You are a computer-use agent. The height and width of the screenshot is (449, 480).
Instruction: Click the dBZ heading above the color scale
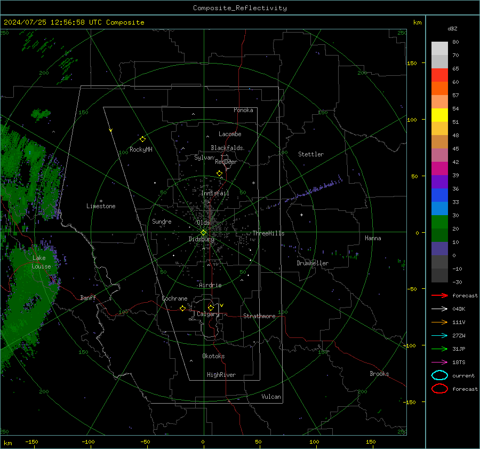(x=452, y=28)
